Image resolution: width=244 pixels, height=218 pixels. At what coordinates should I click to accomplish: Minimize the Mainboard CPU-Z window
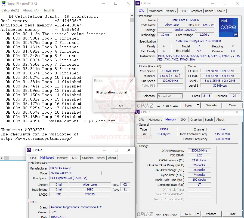104,150
